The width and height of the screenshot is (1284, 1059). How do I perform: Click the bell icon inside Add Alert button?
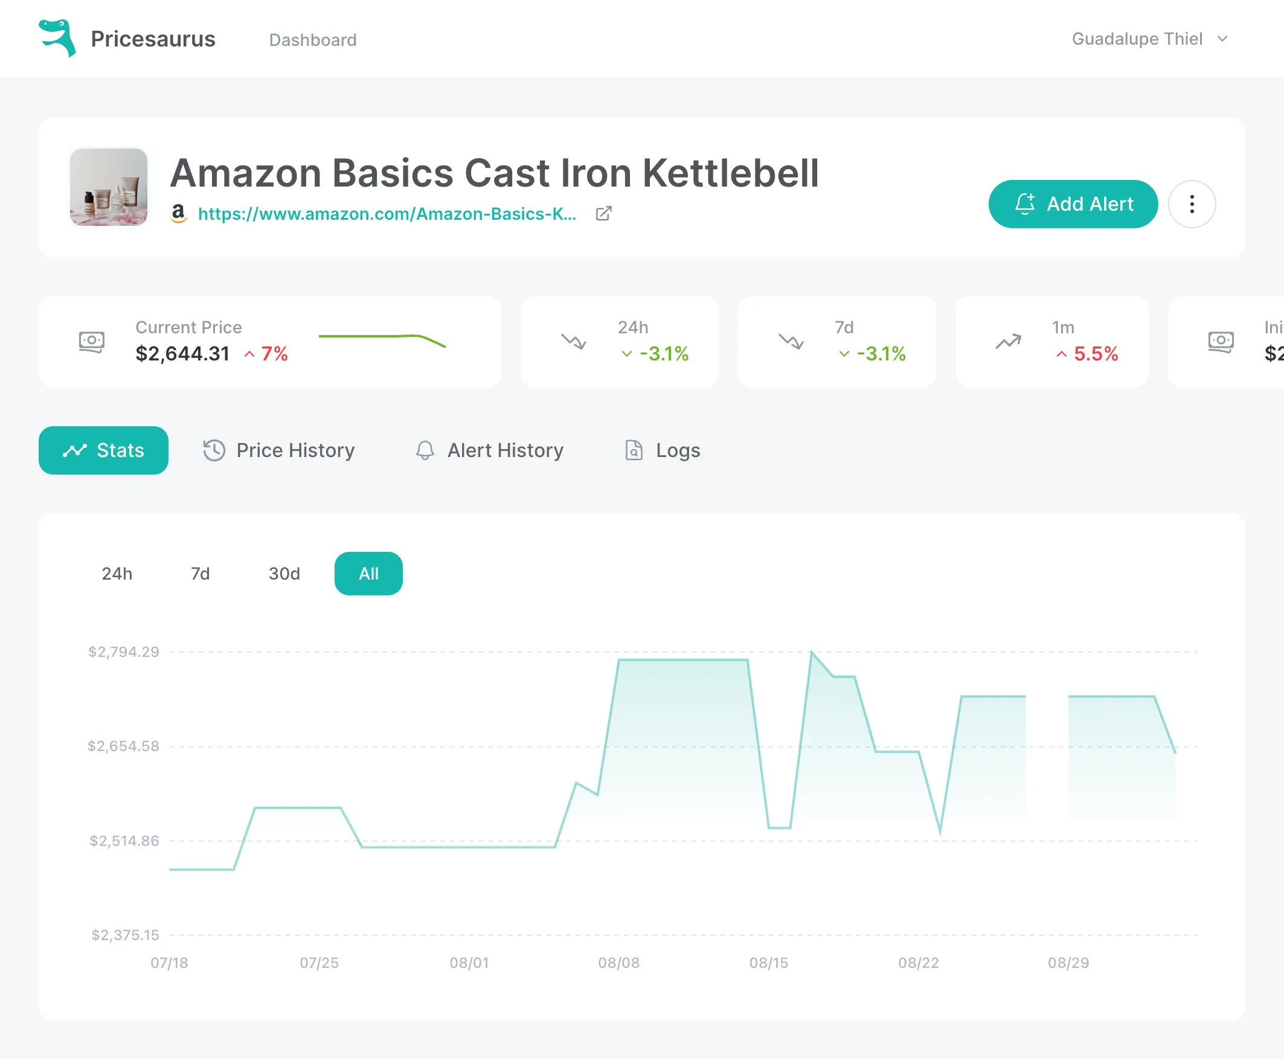[1025, 204]
